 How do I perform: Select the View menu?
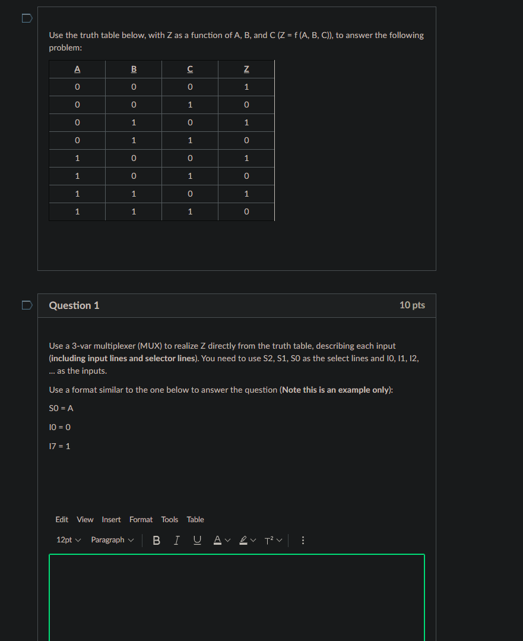click(85, 519)
